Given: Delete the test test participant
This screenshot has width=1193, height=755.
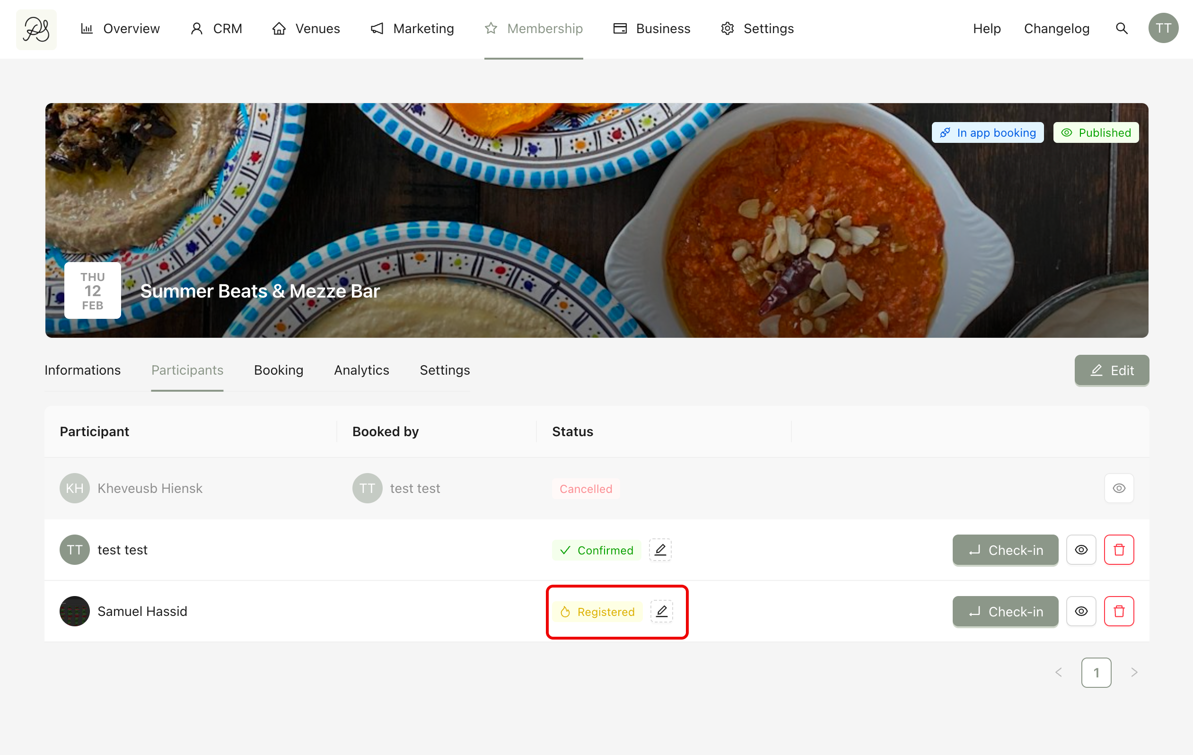Looking at the screenshot, I should click(x=1119, y=550).
